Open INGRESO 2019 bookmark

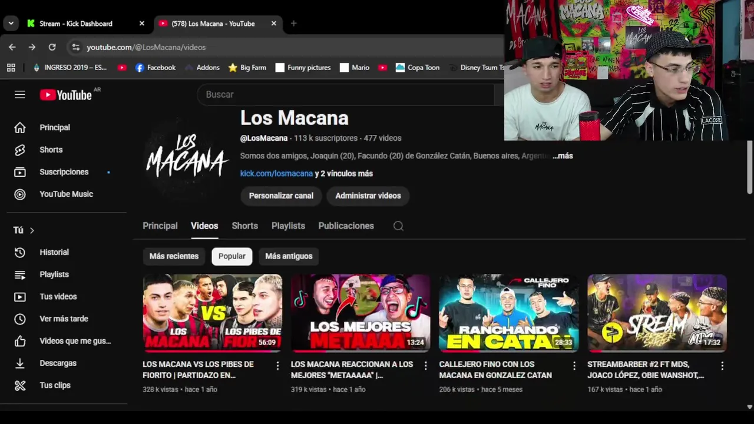pos(70,68)
